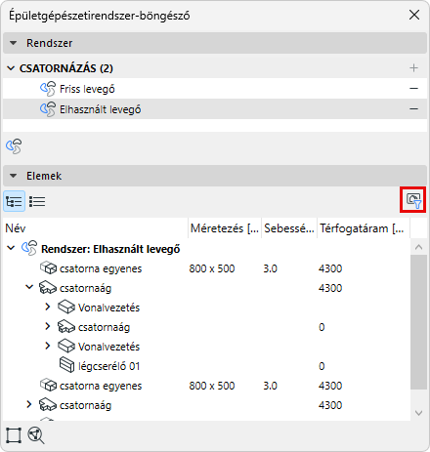Expand the collapsed csatornaág at bottom
The height and width of the screenshot is (452, 430).
[29, 404]
